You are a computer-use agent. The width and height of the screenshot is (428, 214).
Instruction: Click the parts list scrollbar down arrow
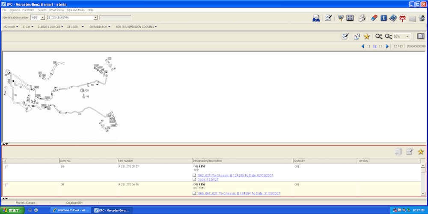[423, 193]
